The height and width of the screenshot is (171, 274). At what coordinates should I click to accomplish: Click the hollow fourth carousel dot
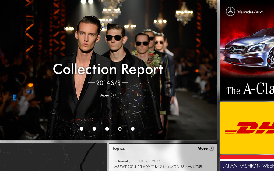pos(120,129)
